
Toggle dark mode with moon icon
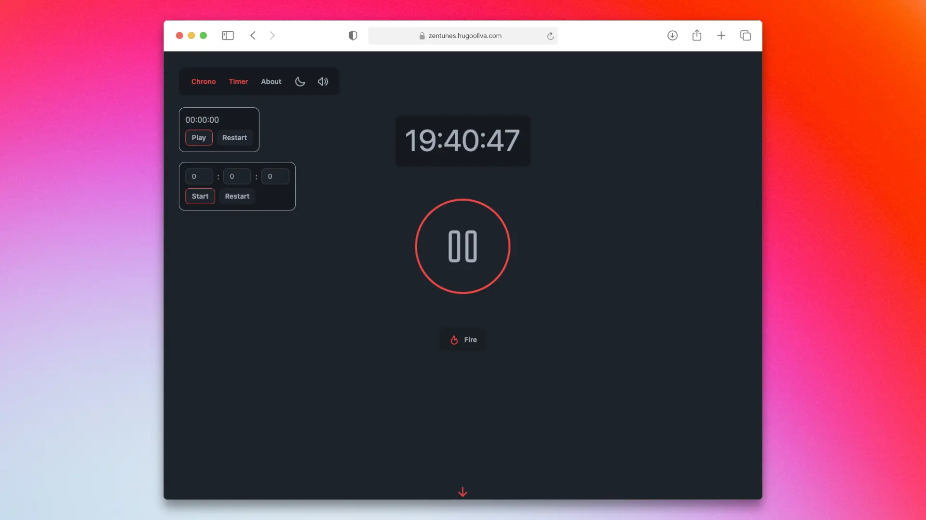300,82
